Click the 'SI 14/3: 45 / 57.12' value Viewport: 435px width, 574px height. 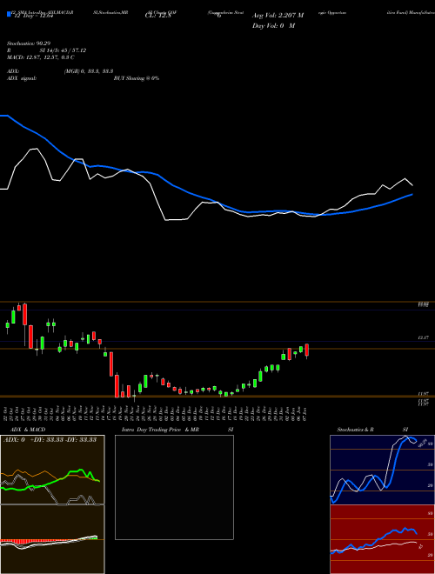point(63,50)
